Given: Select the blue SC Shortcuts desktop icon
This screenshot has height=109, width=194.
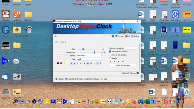Looking at the screenshot, I should (x=5, y=61).
